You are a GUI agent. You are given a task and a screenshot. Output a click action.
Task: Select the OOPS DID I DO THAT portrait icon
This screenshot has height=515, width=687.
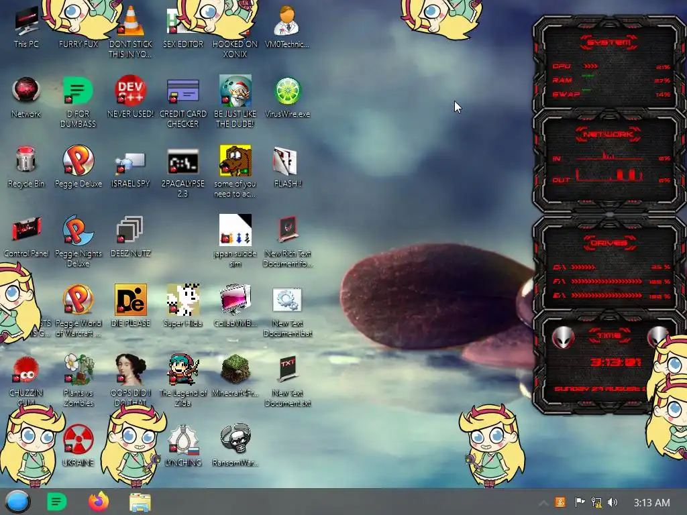pyautogui.click(x=130, y=380)
